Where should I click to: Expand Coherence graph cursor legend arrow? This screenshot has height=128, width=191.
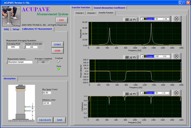pos(142,93)
